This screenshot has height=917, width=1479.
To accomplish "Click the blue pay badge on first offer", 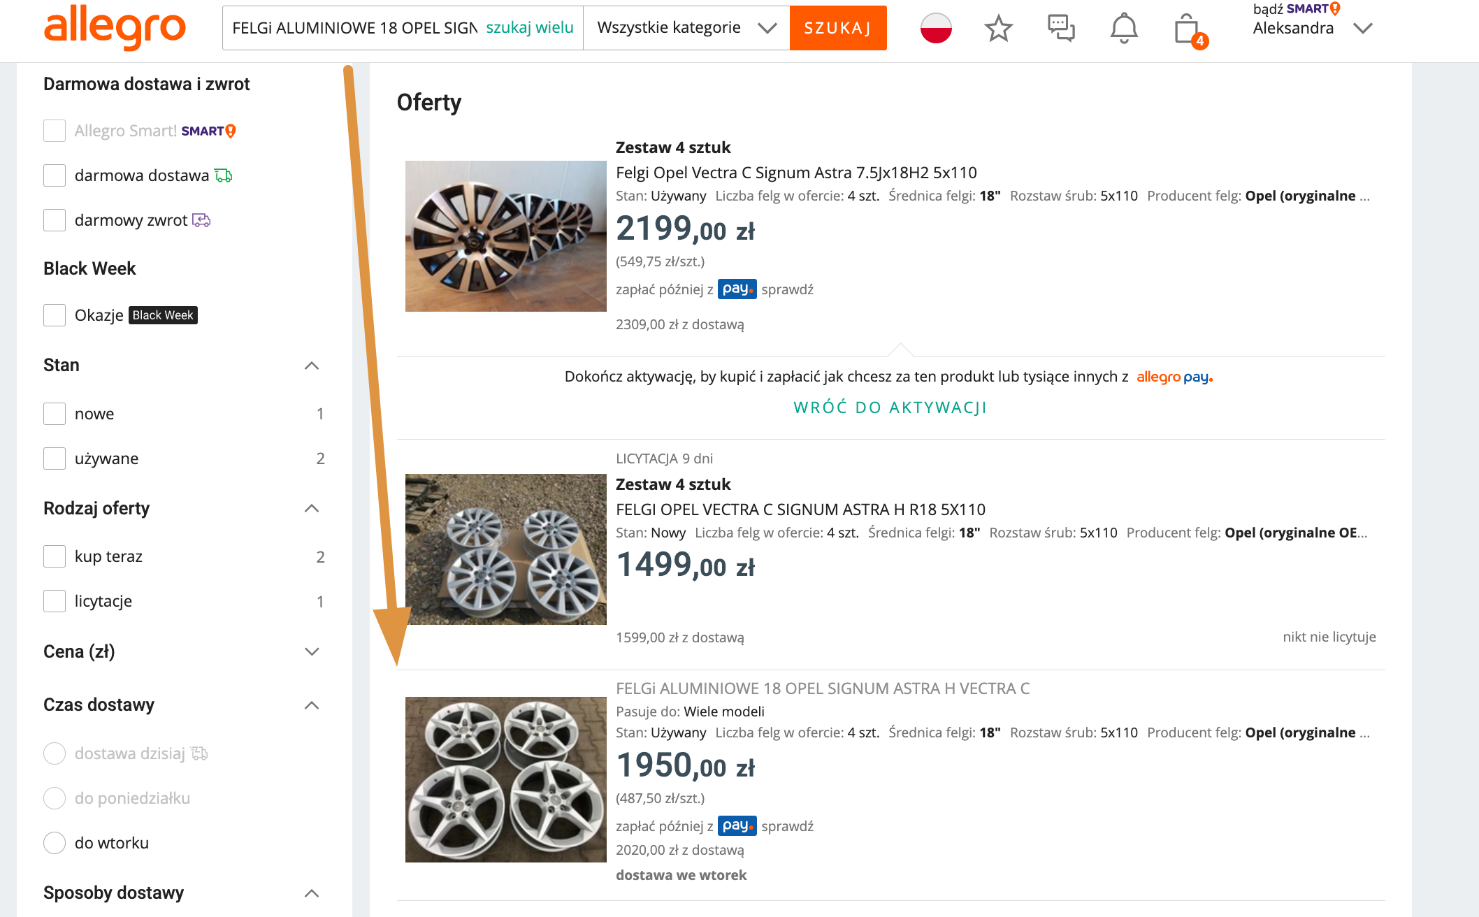I will pyautogui.click(x=737, y=289).
